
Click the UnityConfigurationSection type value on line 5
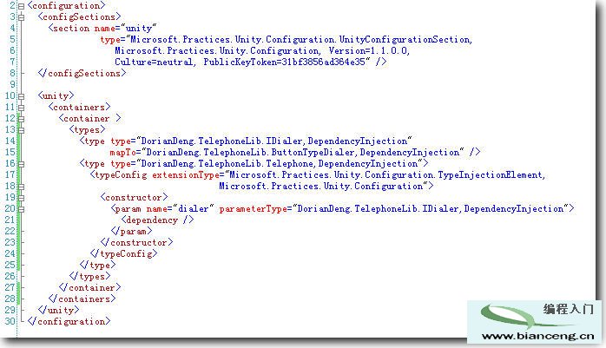[300, 39]
